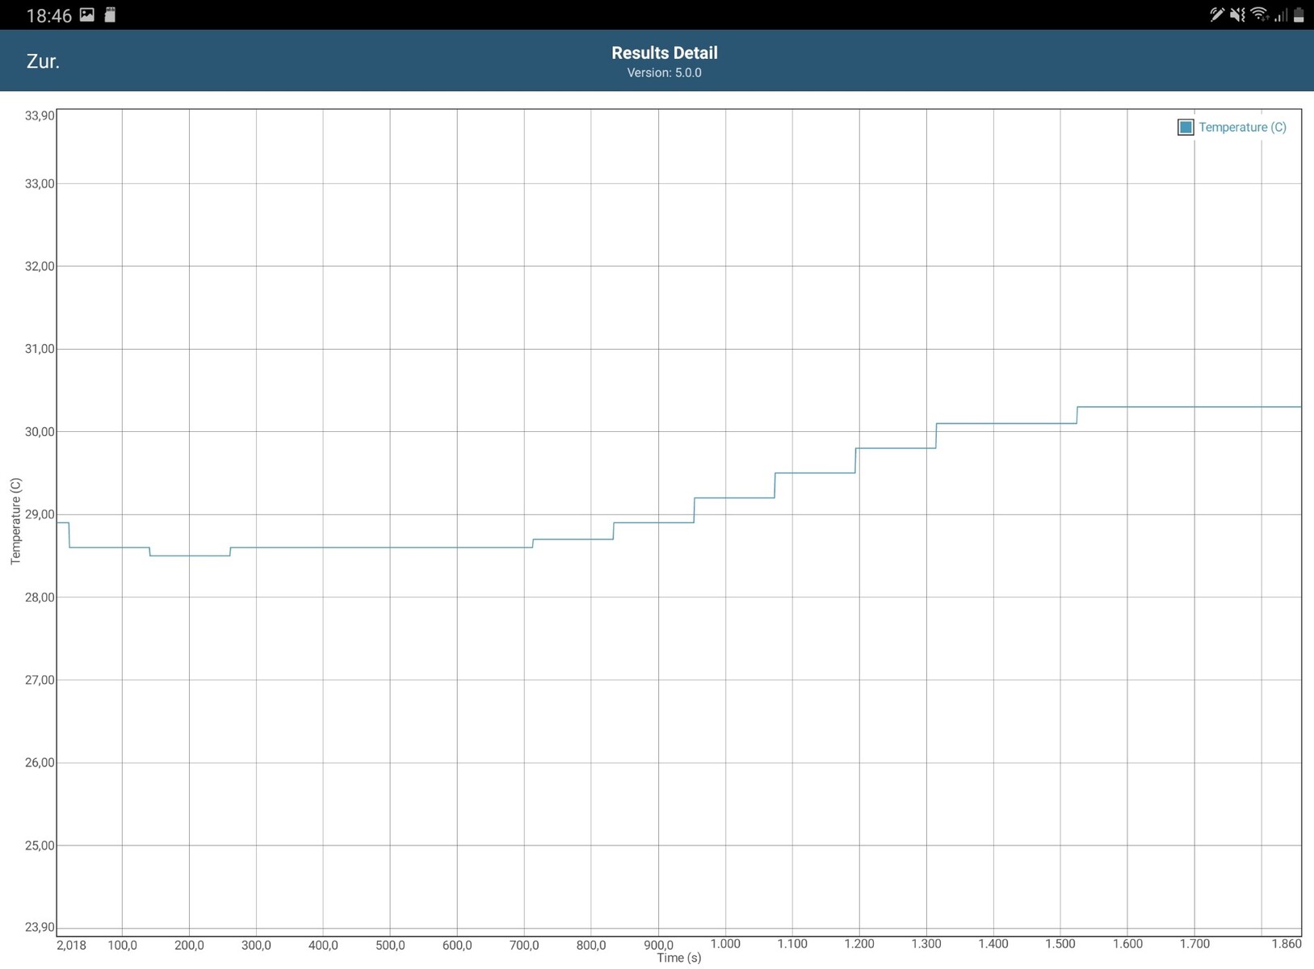
Task: Click the vertical Temperature (C) y-axis label
Action: pos(15,521)
